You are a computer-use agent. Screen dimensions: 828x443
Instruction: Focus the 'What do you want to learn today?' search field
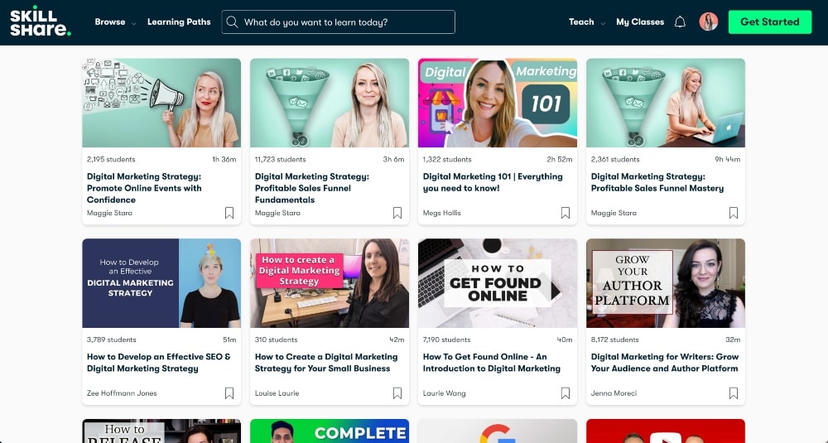tap(339, 22)
